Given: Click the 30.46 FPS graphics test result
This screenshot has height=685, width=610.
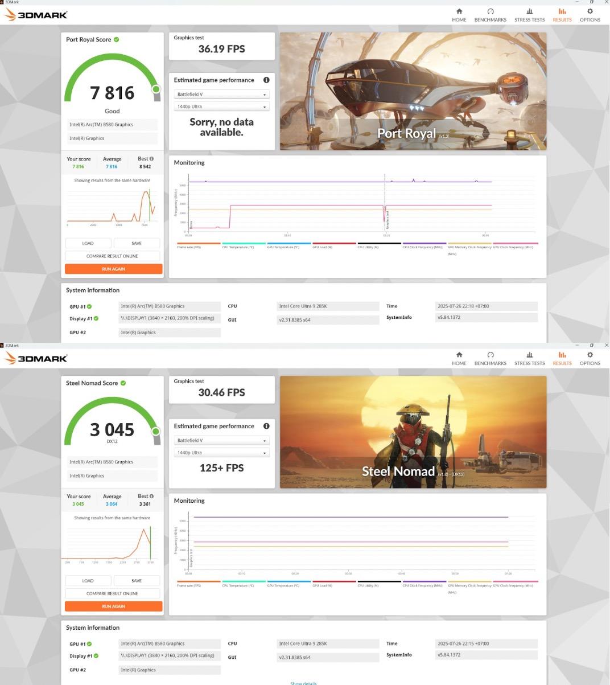Looking at the screenshot, I should coord(221,392).
